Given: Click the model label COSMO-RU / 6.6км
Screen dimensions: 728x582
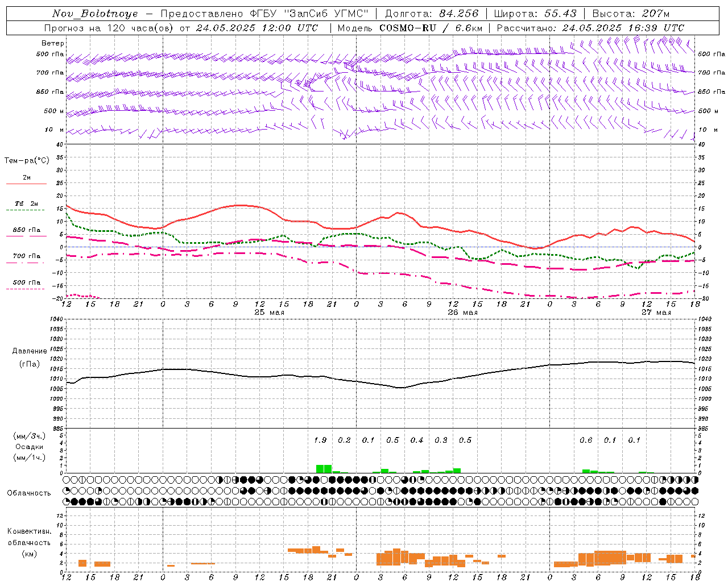Looking at the screenshot, I should tap(431, 28).
